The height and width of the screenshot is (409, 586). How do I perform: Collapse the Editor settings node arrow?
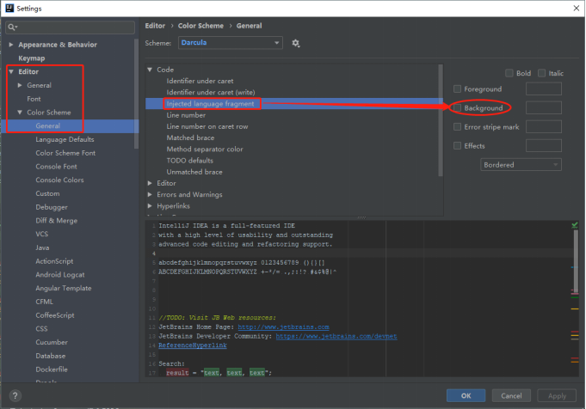(x=11, y=71)
